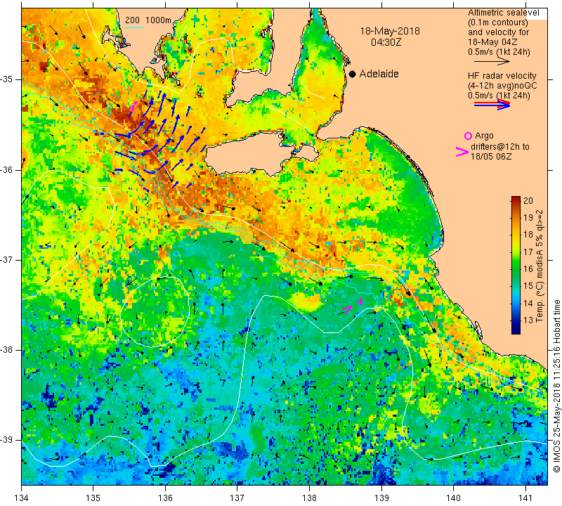The image size is (562, 506).
Task: Click the vertical 'Temp. (°C) modisA' colour bar title
Action: point(540,266)
